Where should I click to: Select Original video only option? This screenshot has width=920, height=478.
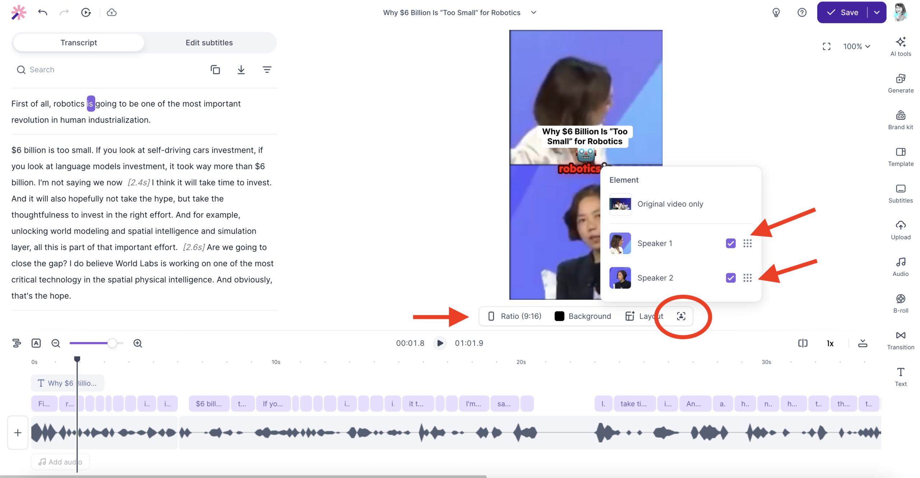point(680,204)
